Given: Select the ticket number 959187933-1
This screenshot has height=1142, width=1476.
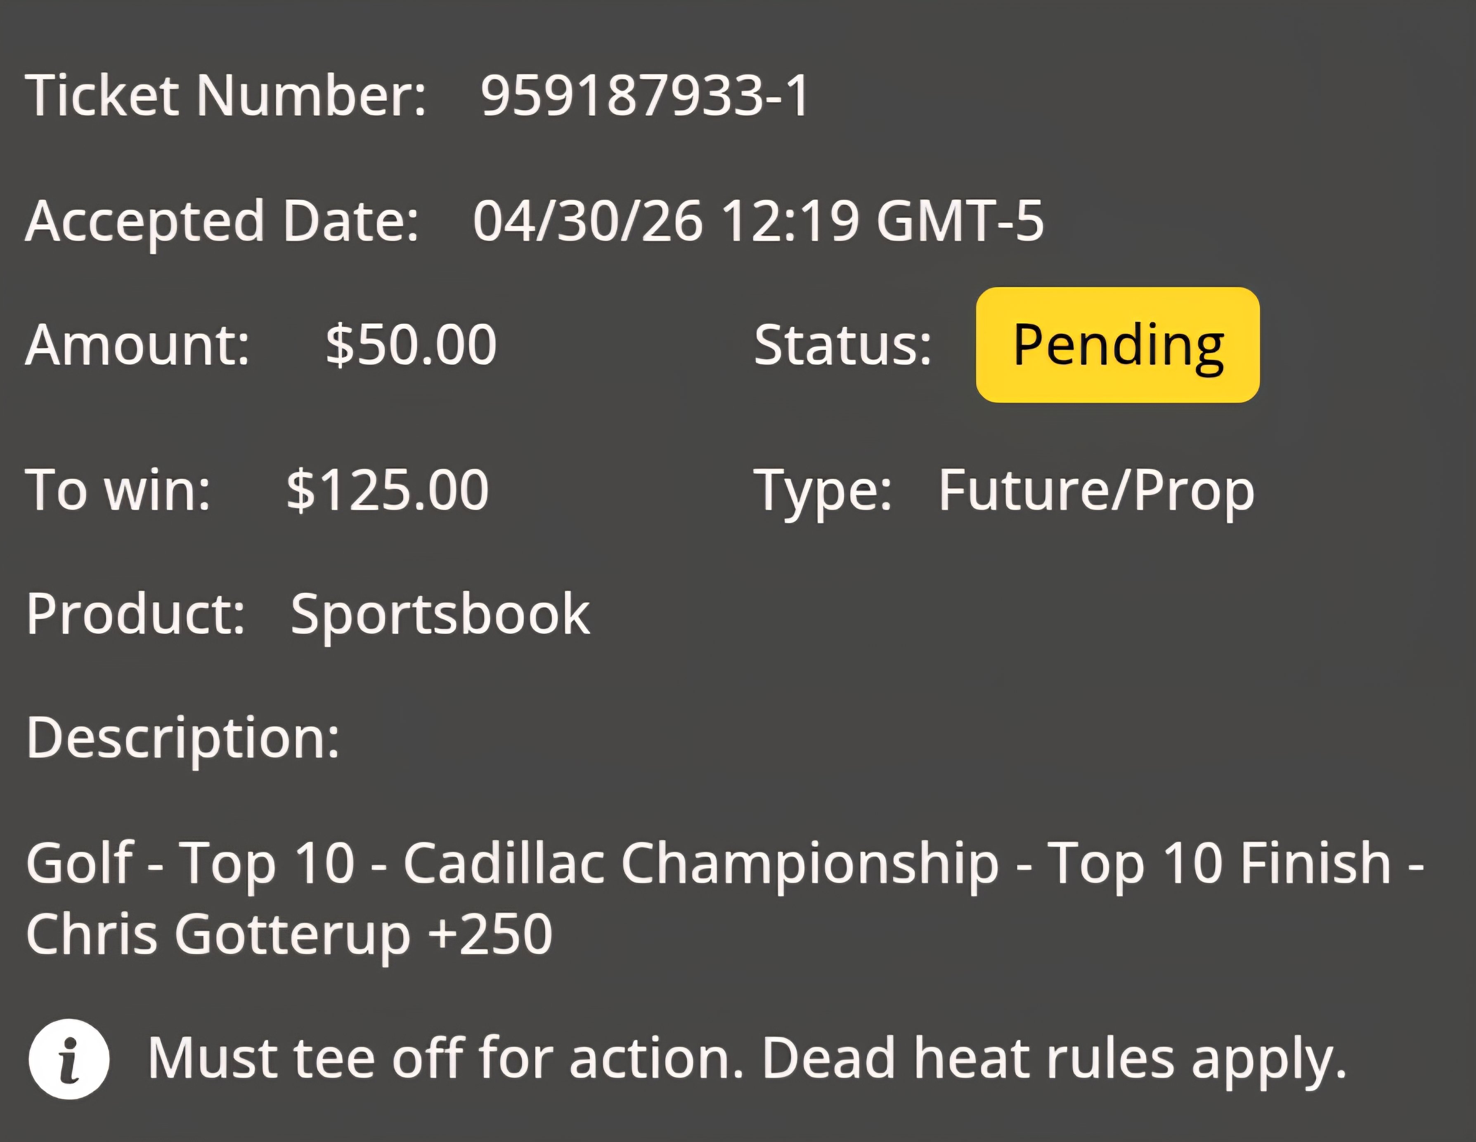Looking at the screenshot, I should point(645,95).
